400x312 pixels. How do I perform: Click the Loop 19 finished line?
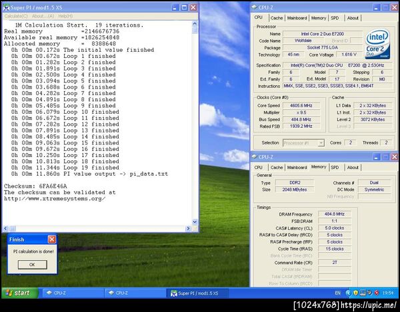pyautogui.click(x=65, y=168)
